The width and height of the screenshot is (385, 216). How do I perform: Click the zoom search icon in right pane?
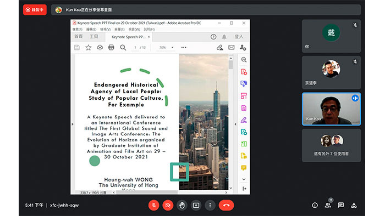244,60
